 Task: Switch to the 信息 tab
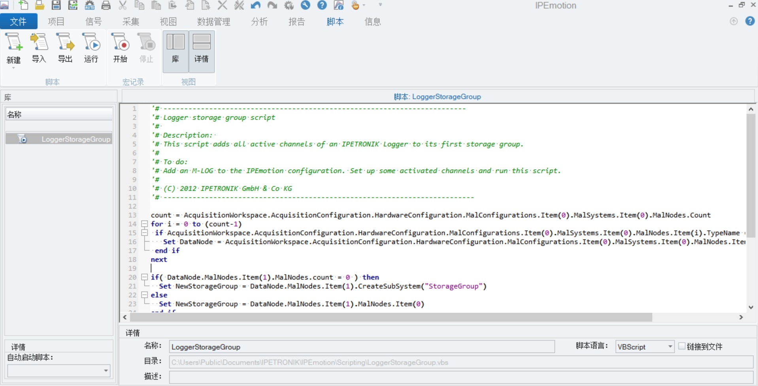click(x=373, y=21)
